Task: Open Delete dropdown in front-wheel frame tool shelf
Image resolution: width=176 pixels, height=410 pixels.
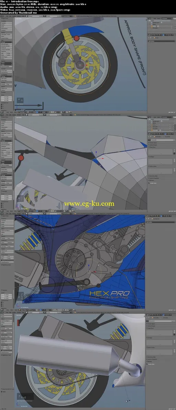Action: click(x=7, y=63)
